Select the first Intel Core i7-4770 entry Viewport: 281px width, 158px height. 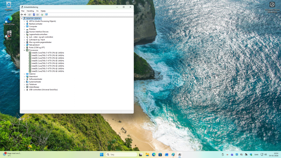[x=48, y=53]
